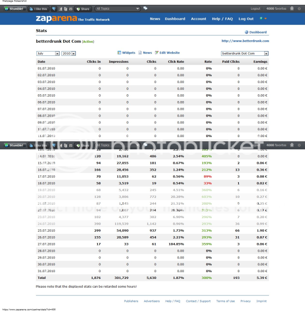
Task: Click the top toolbar settings gear icon
Action: click(299, 9)
